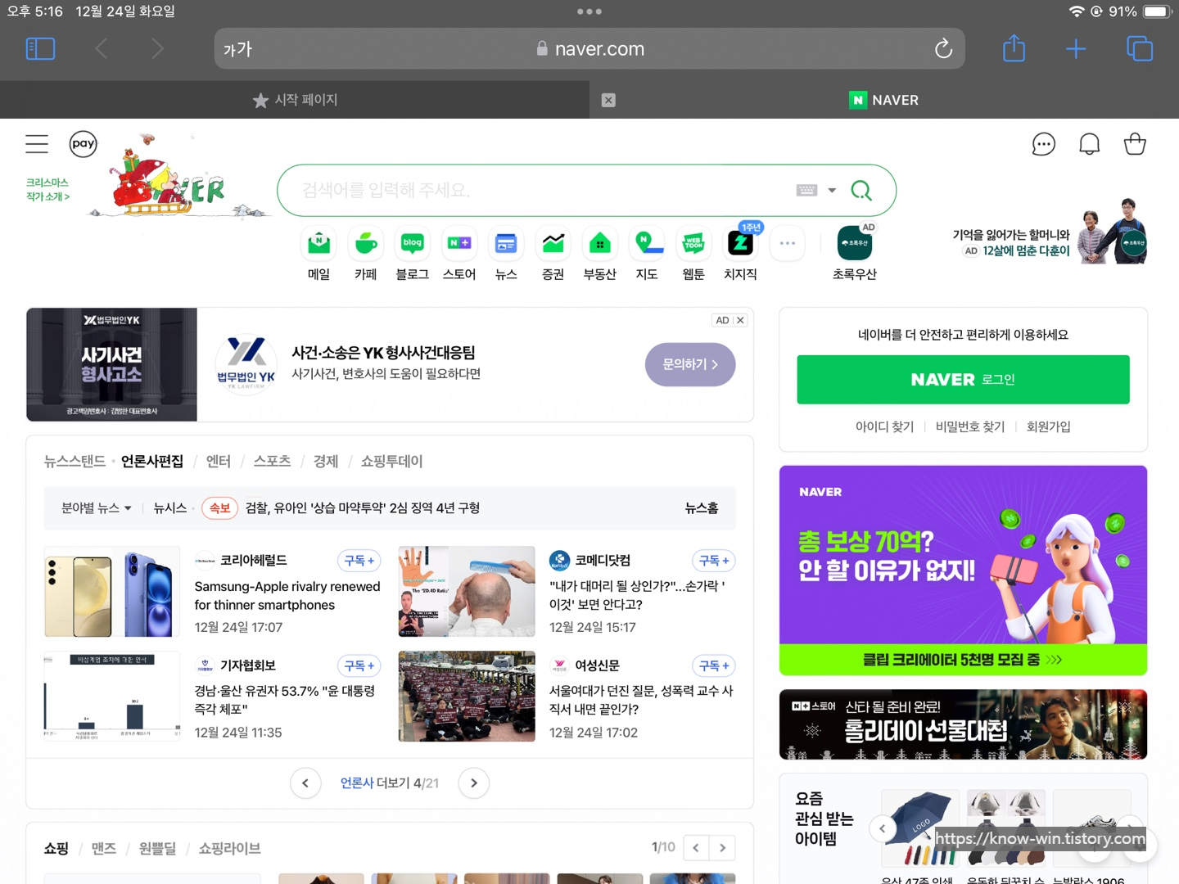Open Naver 카페 shortcut

(366, 254)
